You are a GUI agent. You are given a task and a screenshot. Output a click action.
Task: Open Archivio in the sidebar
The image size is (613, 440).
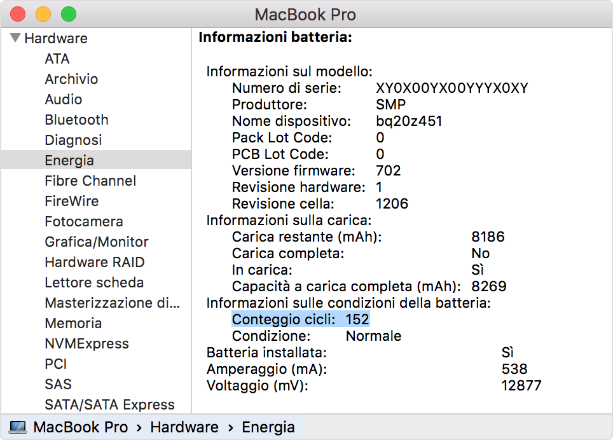click(71, 79)
